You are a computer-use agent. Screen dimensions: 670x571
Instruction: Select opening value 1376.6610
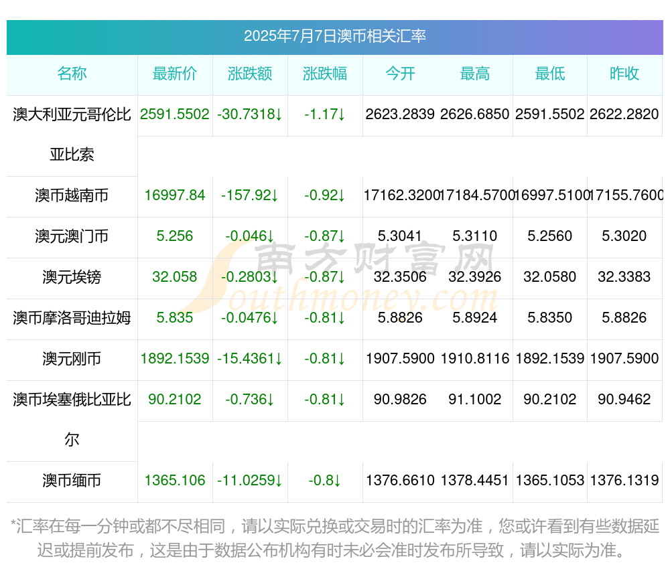pos(400,480)
